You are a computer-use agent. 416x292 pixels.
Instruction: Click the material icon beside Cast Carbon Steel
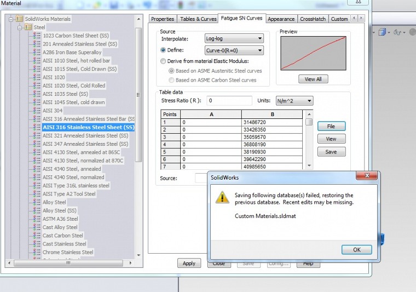(x=37, y=236)
